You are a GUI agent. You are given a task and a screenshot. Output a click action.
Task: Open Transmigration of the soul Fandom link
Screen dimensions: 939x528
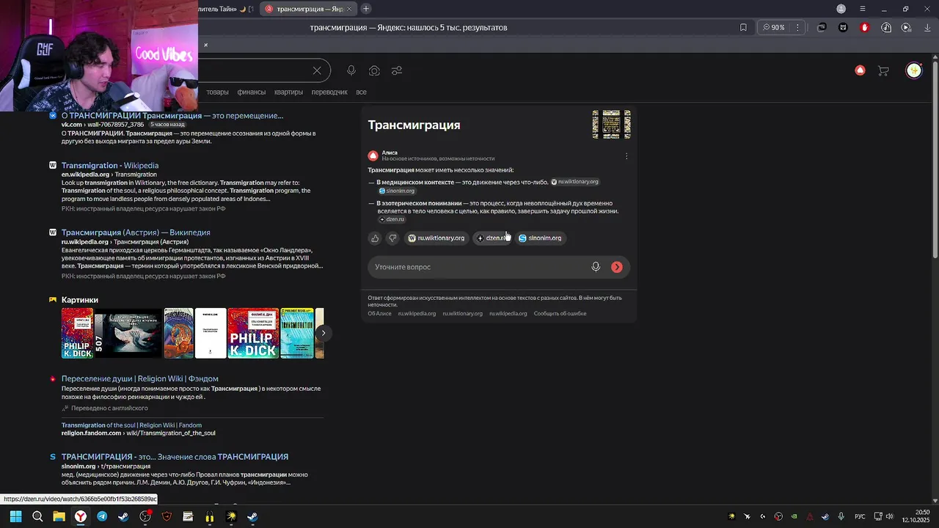tap(131, 425)
